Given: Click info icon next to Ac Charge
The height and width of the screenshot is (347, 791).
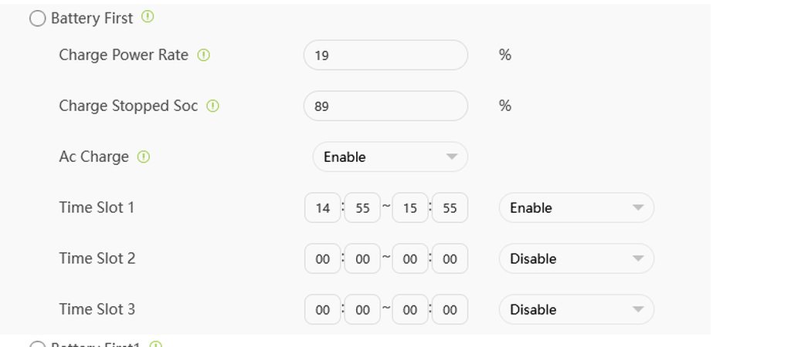Looking at the screenshot, I should [144, 157].
